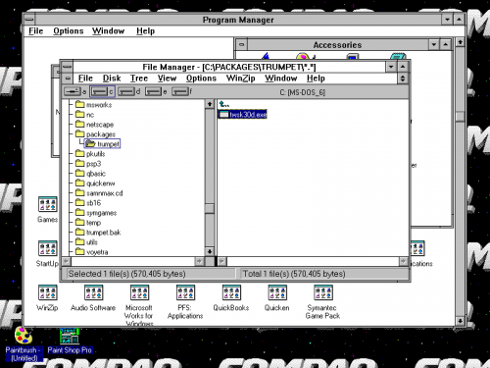Open the sammmax.cd folder
The image size is (490, 368).
tap(99, 193)
